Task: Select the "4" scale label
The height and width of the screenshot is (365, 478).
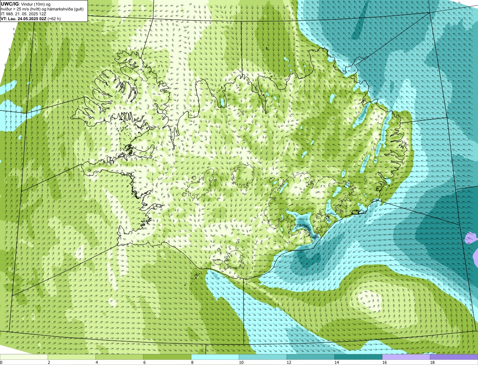Action: coord(97,362)
